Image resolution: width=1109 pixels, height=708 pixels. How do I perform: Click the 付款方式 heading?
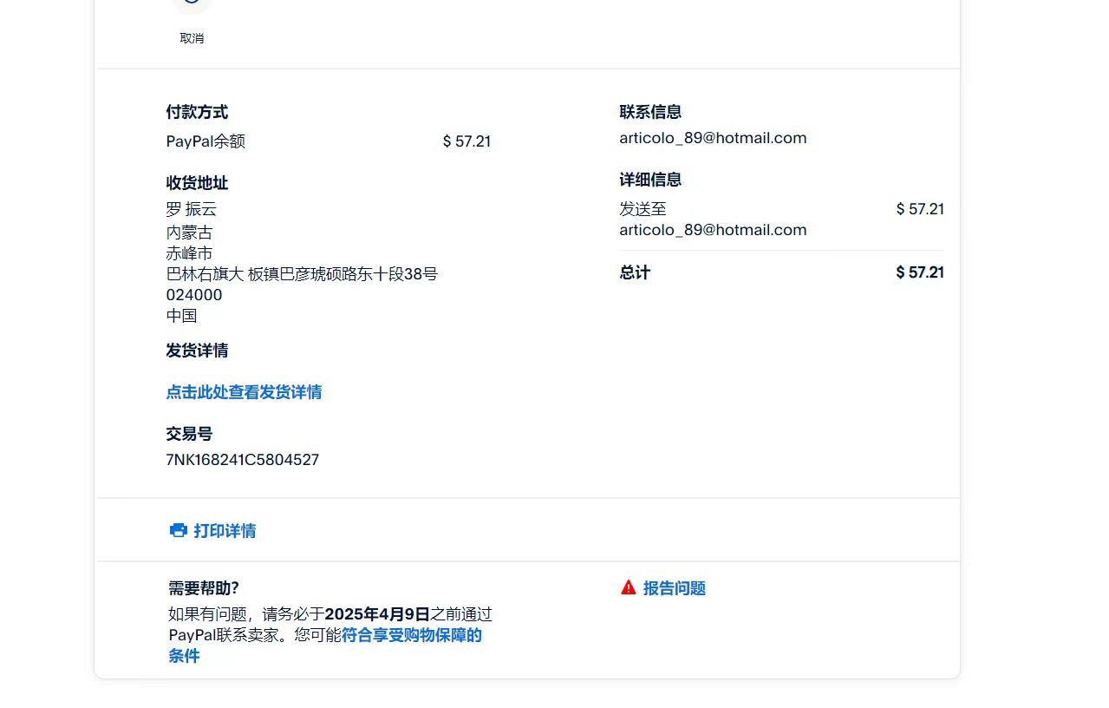click(x=197, y=112)
